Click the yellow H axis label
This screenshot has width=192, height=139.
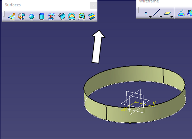click(x=125, y=109)
